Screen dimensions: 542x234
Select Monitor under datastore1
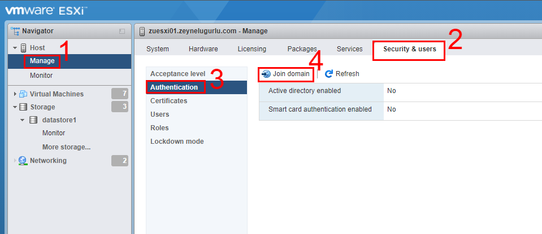click(x=54, y=133)
